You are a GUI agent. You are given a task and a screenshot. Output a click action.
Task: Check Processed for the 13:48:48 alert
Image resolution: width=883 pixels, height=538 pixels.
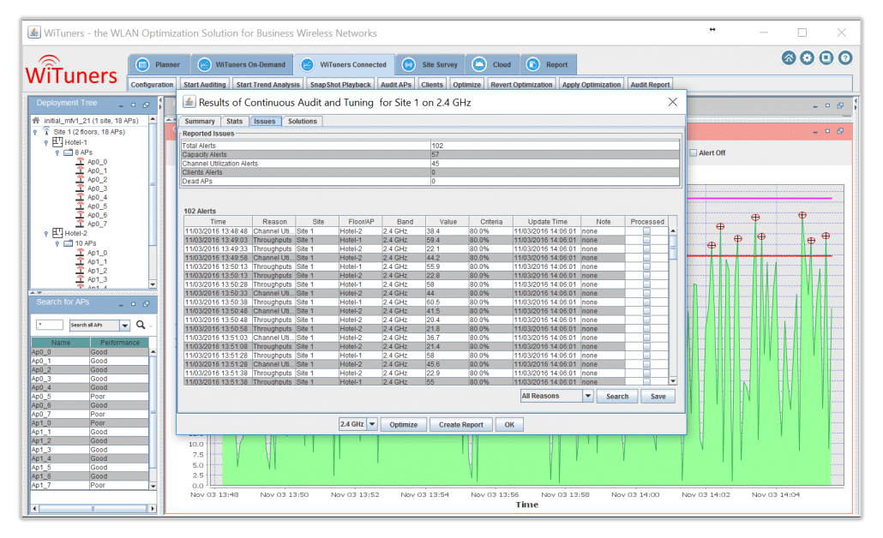pos(646,230)
